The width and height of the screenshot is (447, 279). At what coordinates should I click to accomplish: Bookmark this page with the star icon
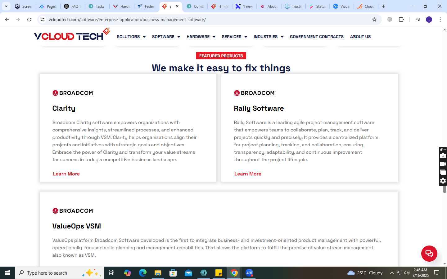coord(374,20)
